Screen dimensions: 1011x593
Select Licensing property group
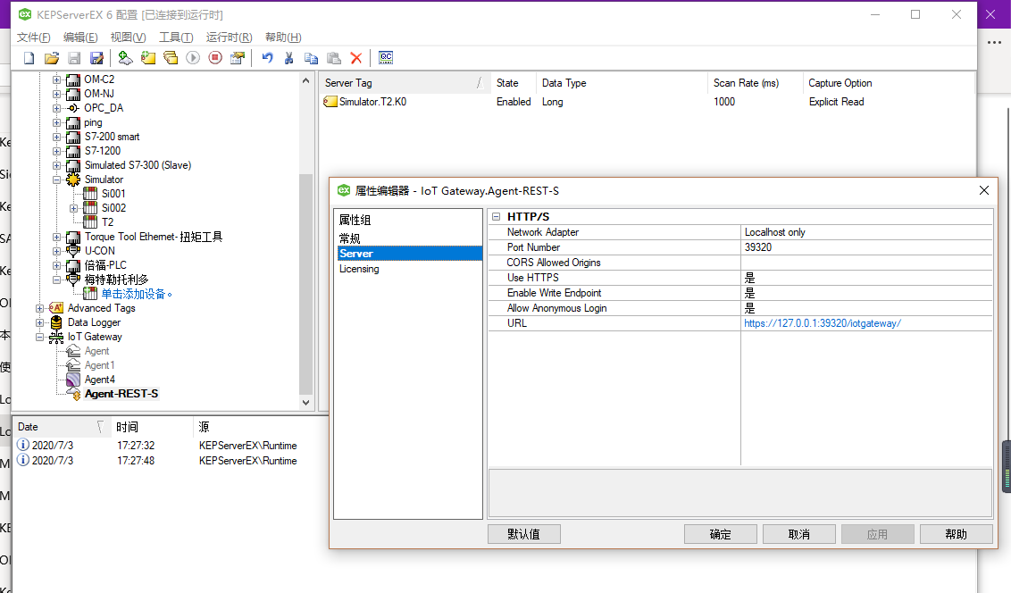359,269
